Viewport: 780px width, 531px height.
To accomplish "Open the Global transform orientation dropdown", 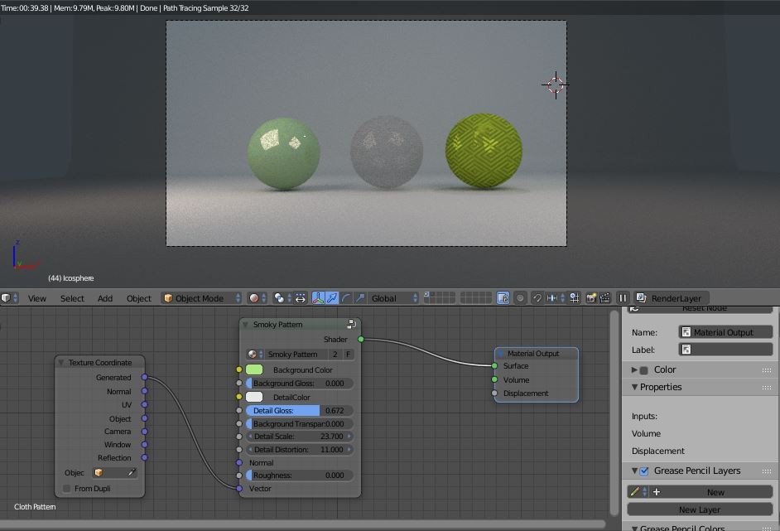I will tap(390, 298).
